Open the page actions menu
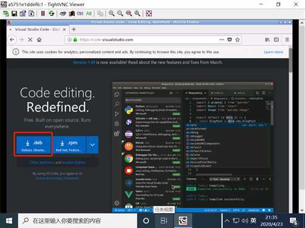Screen dimensions: 305x228 click(222, 40)
